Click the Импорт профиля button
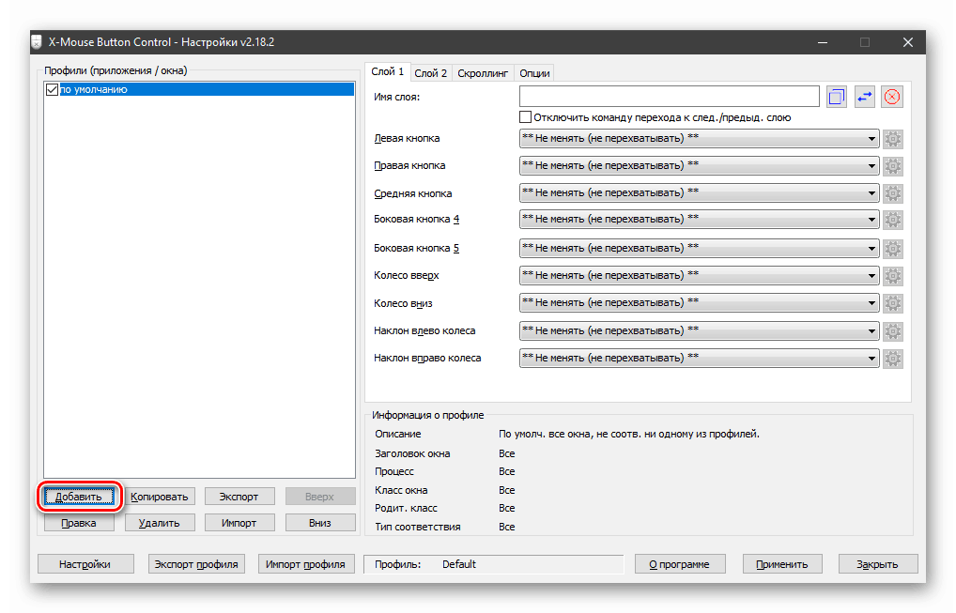This screenshot has width=956, height=613. click(x=305, y=564)
